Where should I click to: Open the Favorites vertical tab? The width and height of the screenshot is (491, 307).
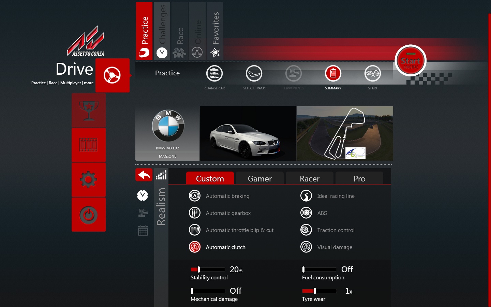pos(215,31)
